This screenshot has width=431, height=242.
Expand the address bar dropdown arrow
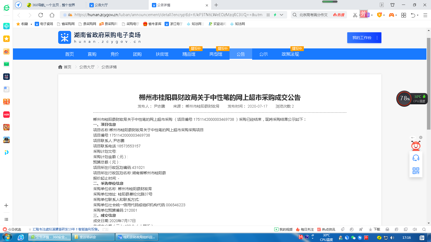click(281, 15)
